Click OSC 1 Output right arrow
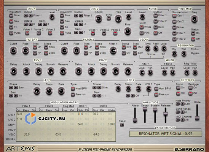209x152 pixels. click(30, 16)
